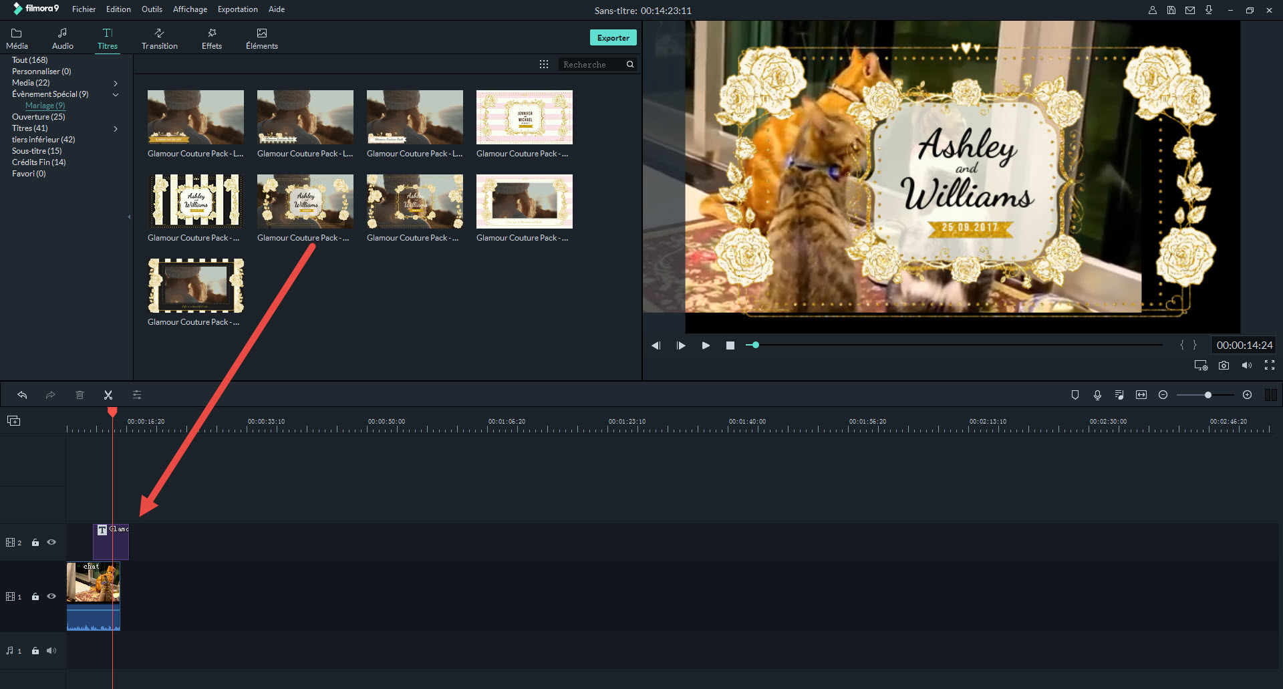Select Personnaliser (0) category
Viewport: 1283px width, 689px height.
(41, 72)
